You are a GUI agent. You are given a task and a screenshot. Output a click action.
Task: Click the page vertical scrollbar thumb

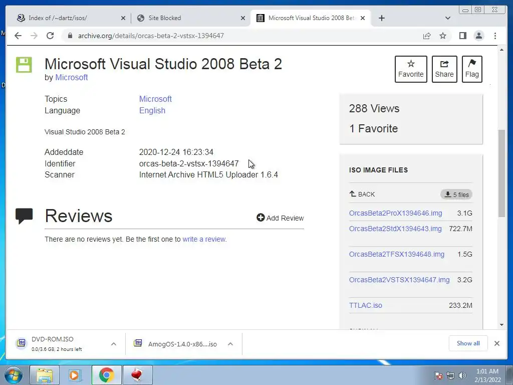click(x=501, y=173)
